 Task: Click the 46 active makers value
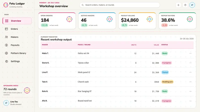pos(84,20)
